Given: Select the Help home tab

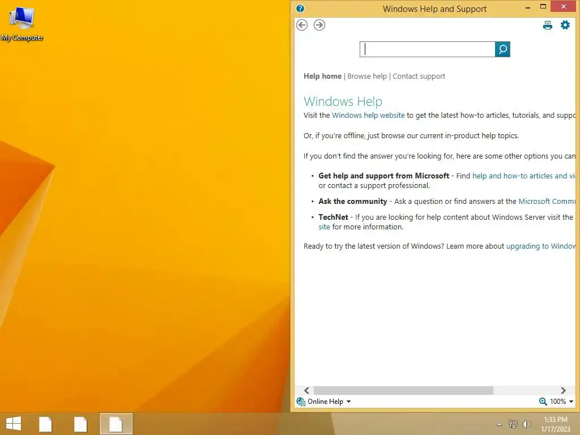Looking at the screenshot, I should coord(322,76).
